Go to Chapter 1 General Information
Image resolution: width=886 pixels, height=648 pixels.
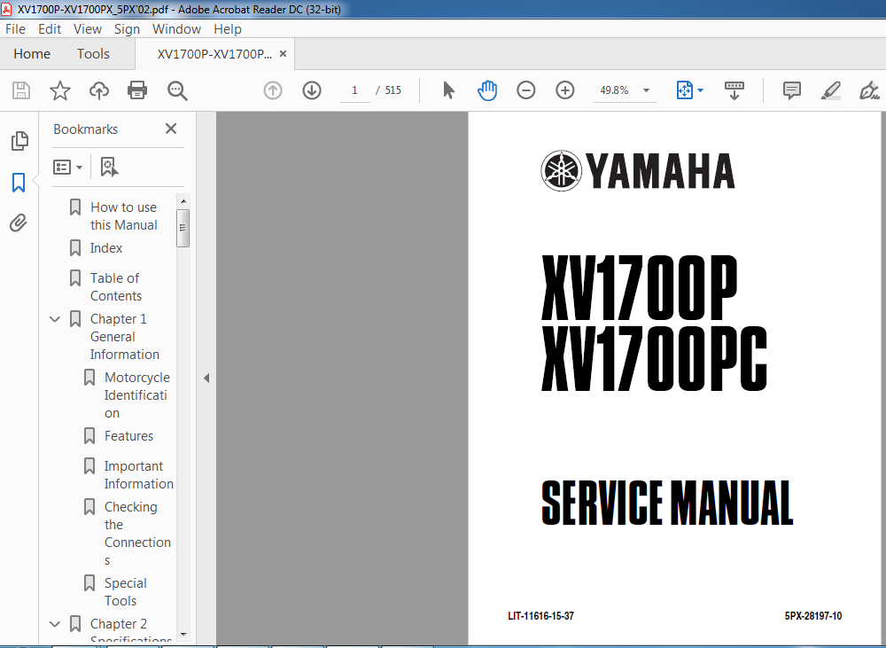pyautogui.click(x=124, y=337)
